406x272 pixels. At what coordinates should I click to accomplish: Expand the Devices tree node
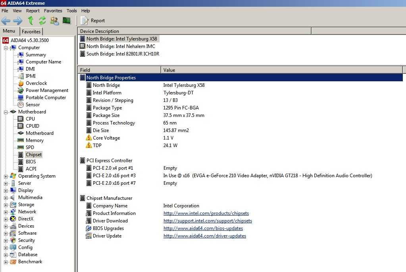(6, 226)
